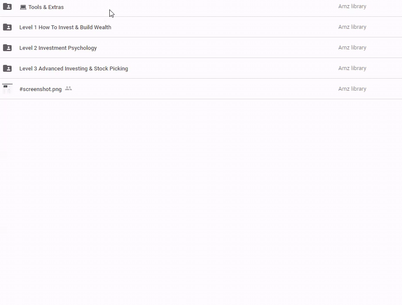Select the Level 2 Investment Psychology folder name
The height and width of the screenshot is (305, 402).
click(58, 48)
